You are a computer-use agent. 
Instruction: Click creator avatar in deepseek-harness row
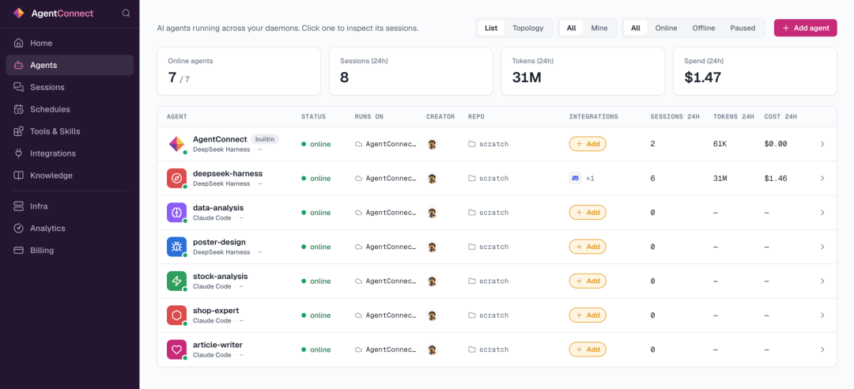432,178
